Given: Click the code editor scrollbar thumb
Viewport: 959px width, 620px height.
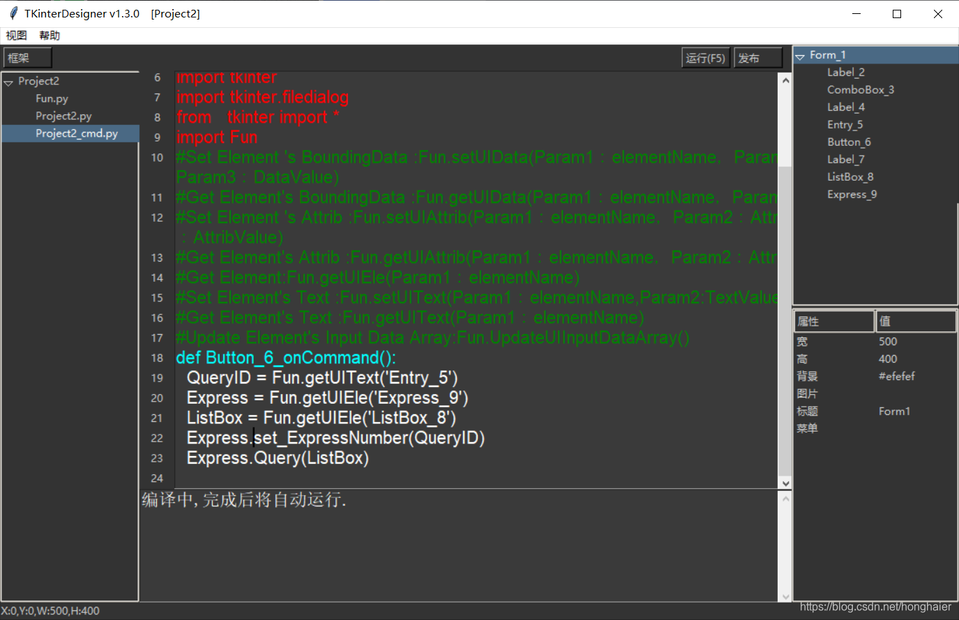Looking at the screenshot, I should (x=785, y=321).
